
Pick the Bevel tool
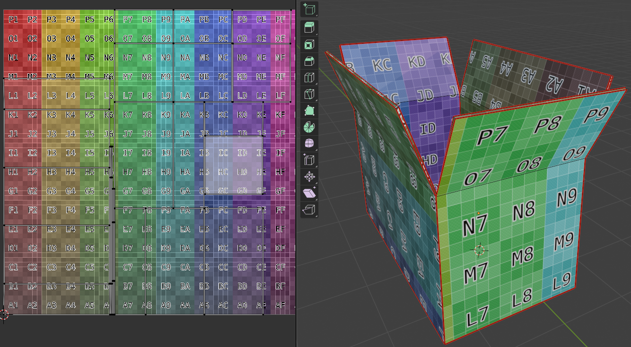click(x=309, y=61)
